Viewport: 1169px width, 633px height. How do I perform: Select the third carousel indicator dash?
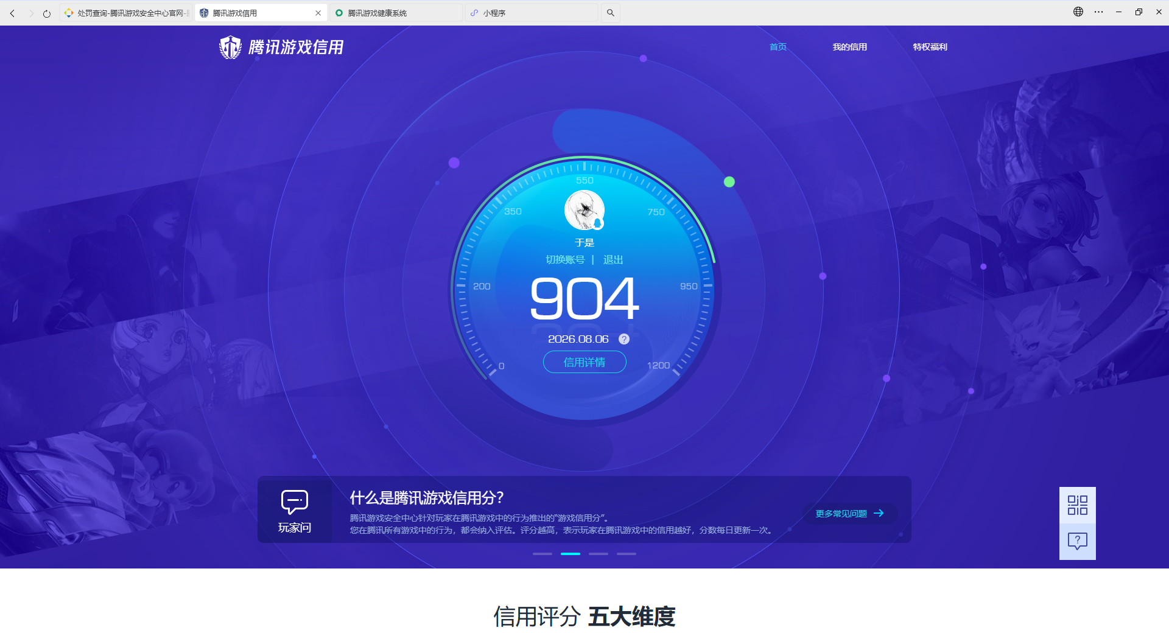pyautogui.click(x=599, y=554)
